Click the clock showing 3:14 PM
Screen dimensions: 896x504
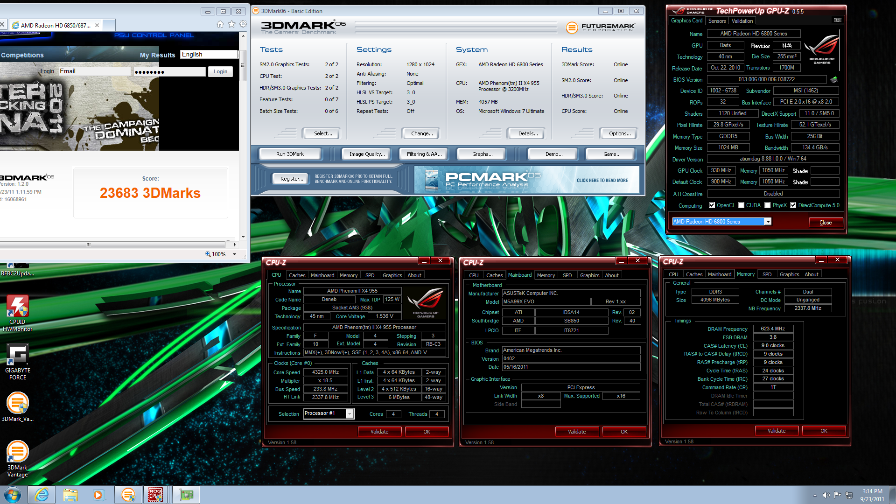(x=872, y=491)
